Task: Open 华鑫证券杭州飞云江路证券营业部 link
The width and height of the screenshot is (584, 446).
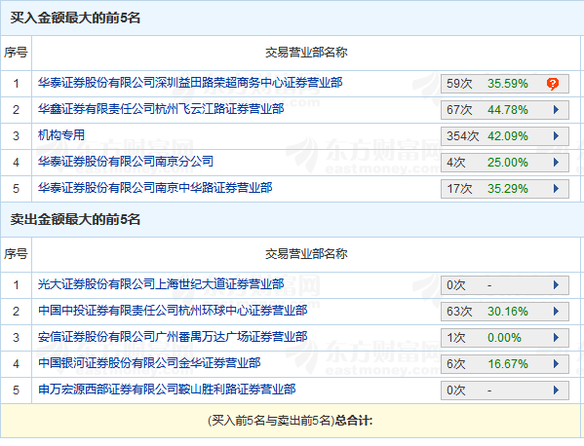Action: tap(161, 109)
